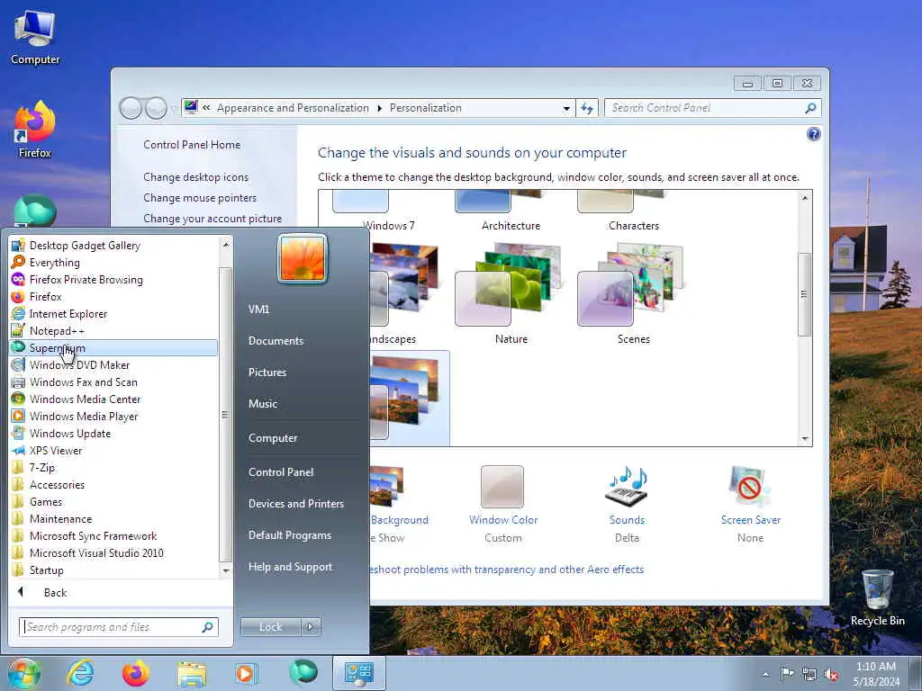Open Devices and Printers
The width and height of the screenshot is (922, 691).
296,504
